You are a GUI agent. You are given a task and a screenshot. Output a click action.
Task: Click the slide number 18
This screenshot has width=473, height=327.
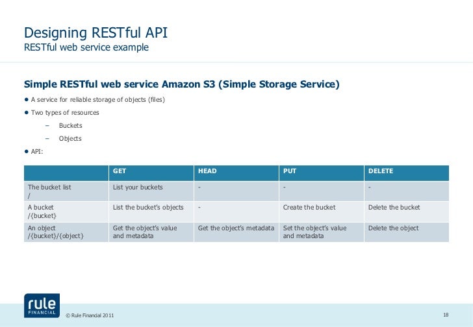tap(446, 315)
